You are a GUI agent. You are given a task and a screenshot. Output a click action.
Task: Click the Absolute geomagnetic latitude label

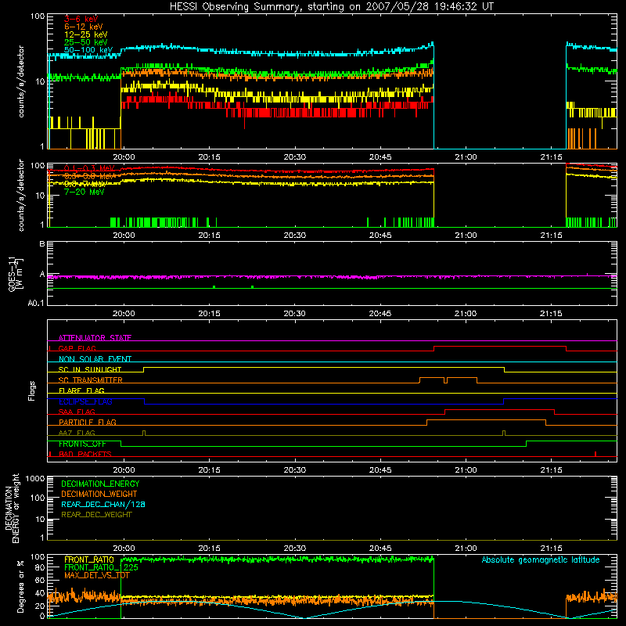coord(541,560)
